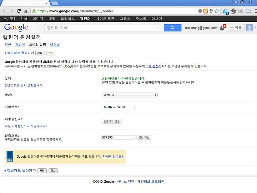Expand the account menu arrow beside avatar
This screenshot has width=257, height=193.
coord(255,28)
